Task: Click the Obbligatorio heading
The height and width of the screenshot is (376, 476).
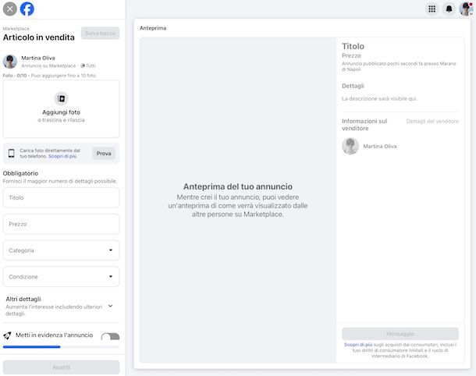Action: [x=20, y=173]
